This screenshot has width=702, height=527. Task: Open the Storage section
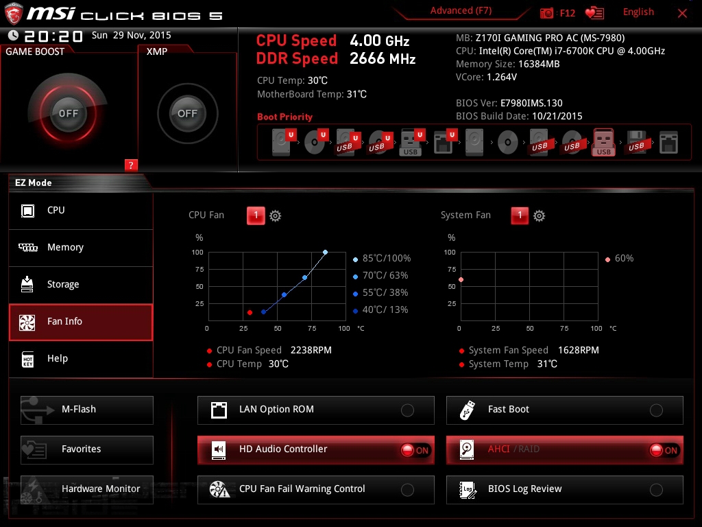click(81, 285)
